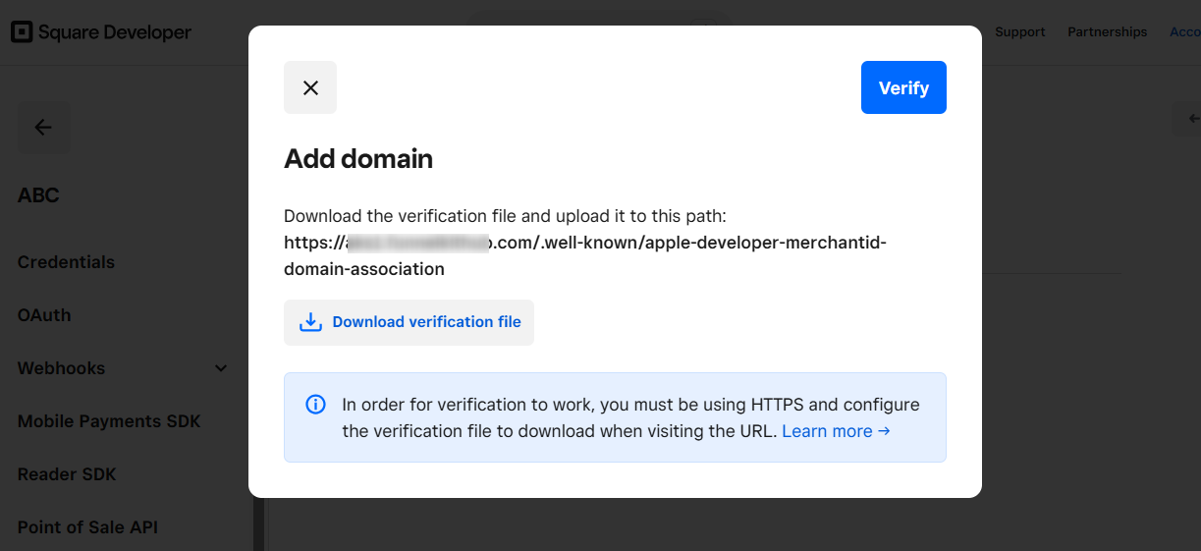Download the verification file

(409, 322)
